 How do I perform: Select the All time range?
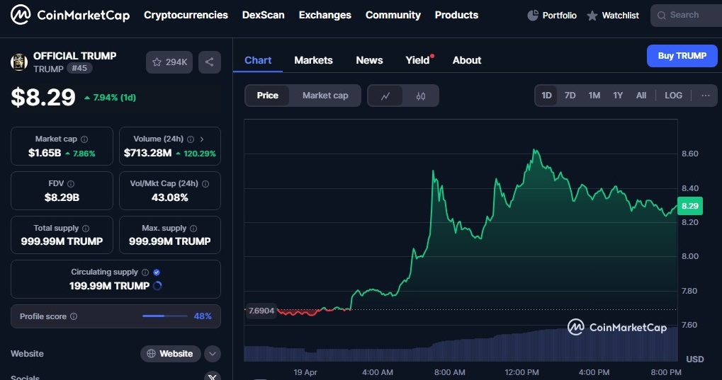[x=641, y=96]
